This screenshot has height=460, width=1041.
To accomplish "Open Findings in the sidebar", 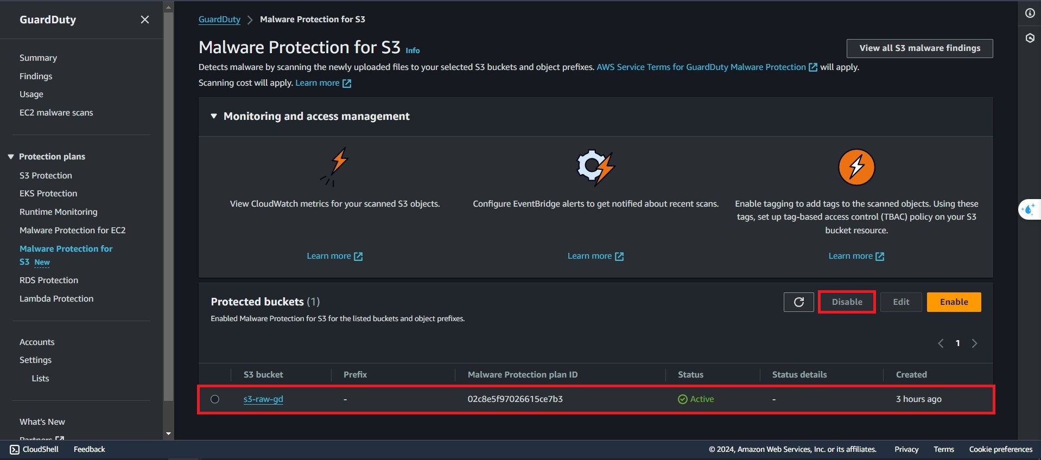I will [36, 76].
